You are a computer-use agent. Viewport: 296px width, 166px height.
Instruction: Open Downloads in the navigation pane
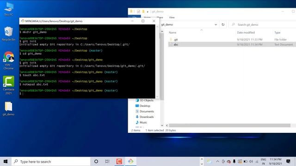coord(145,117)
